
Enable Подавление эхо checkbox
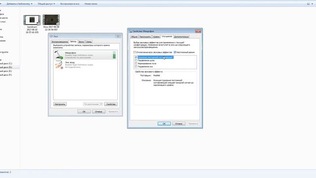coord(136,66)
